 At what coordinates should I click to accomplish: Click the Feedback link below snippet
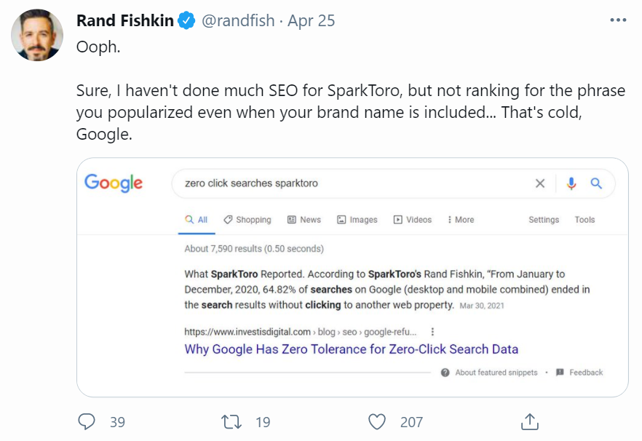point(579,373)
